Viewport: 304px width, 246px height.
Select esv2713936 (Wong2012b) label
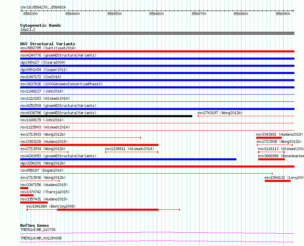43,177
